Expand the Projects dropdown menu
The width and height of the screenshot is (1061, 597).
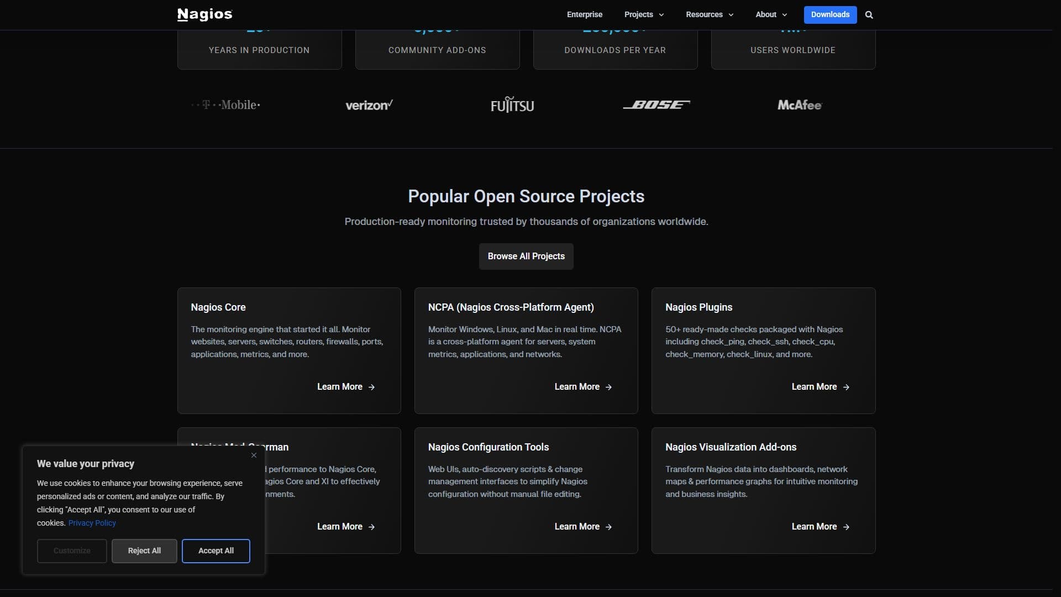pos(644,14)
